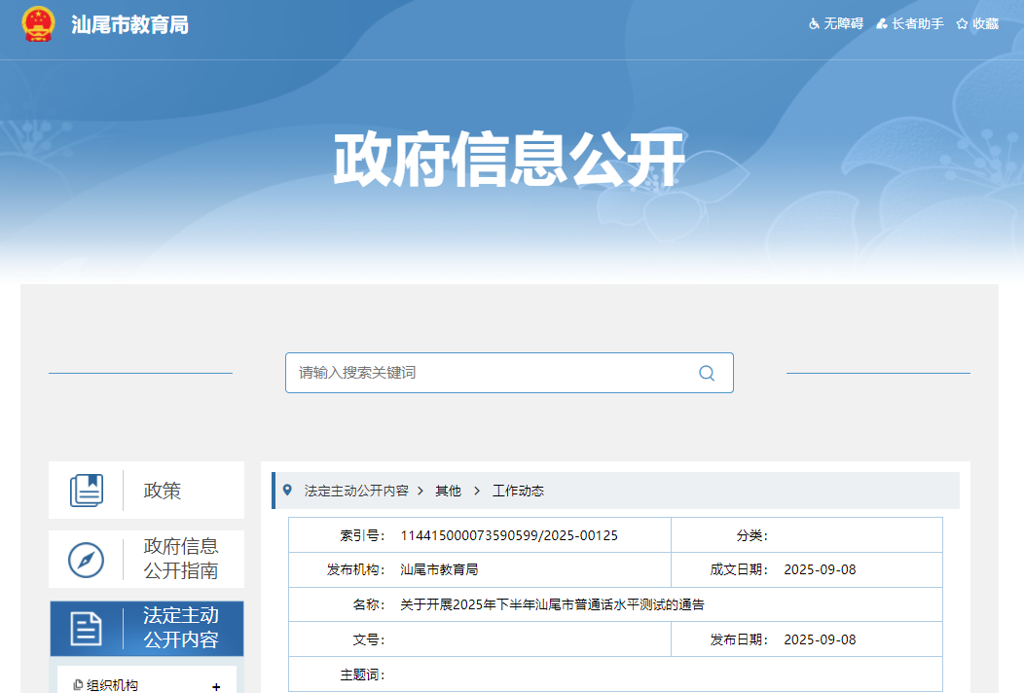The image size is (1024, 693).
Task: Open 工作动态 in the breadcrumb
Action: click(x=518, y=491)
